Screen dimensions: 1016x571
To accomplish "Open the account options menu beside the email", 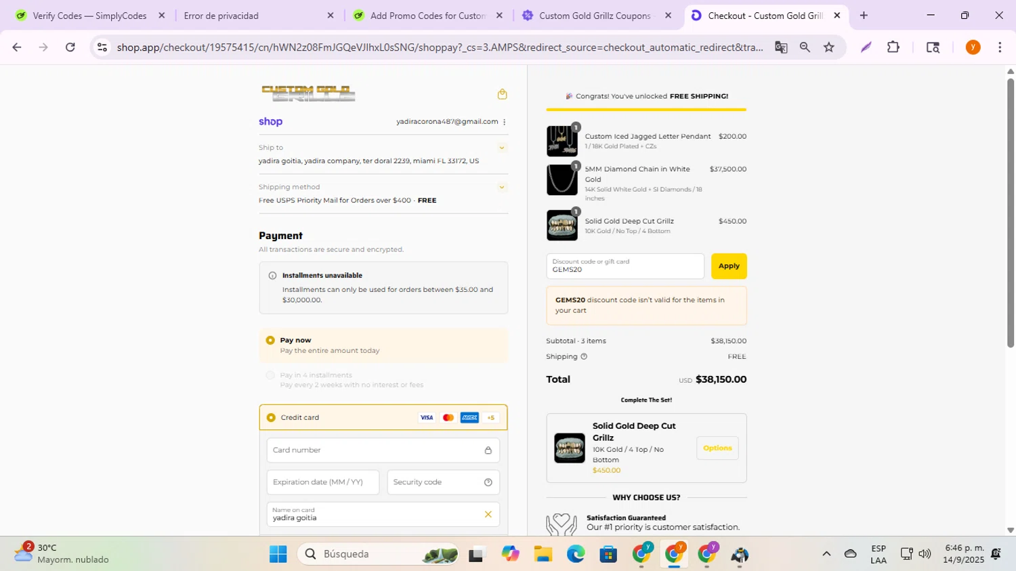I will pyautogui.click(x=505, y=122).
